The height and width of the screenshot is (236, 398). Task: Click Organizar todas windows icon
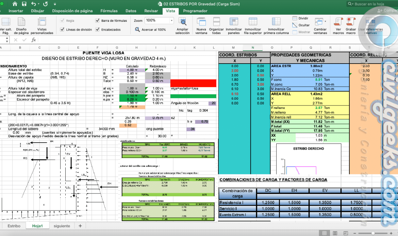(216, 22)
